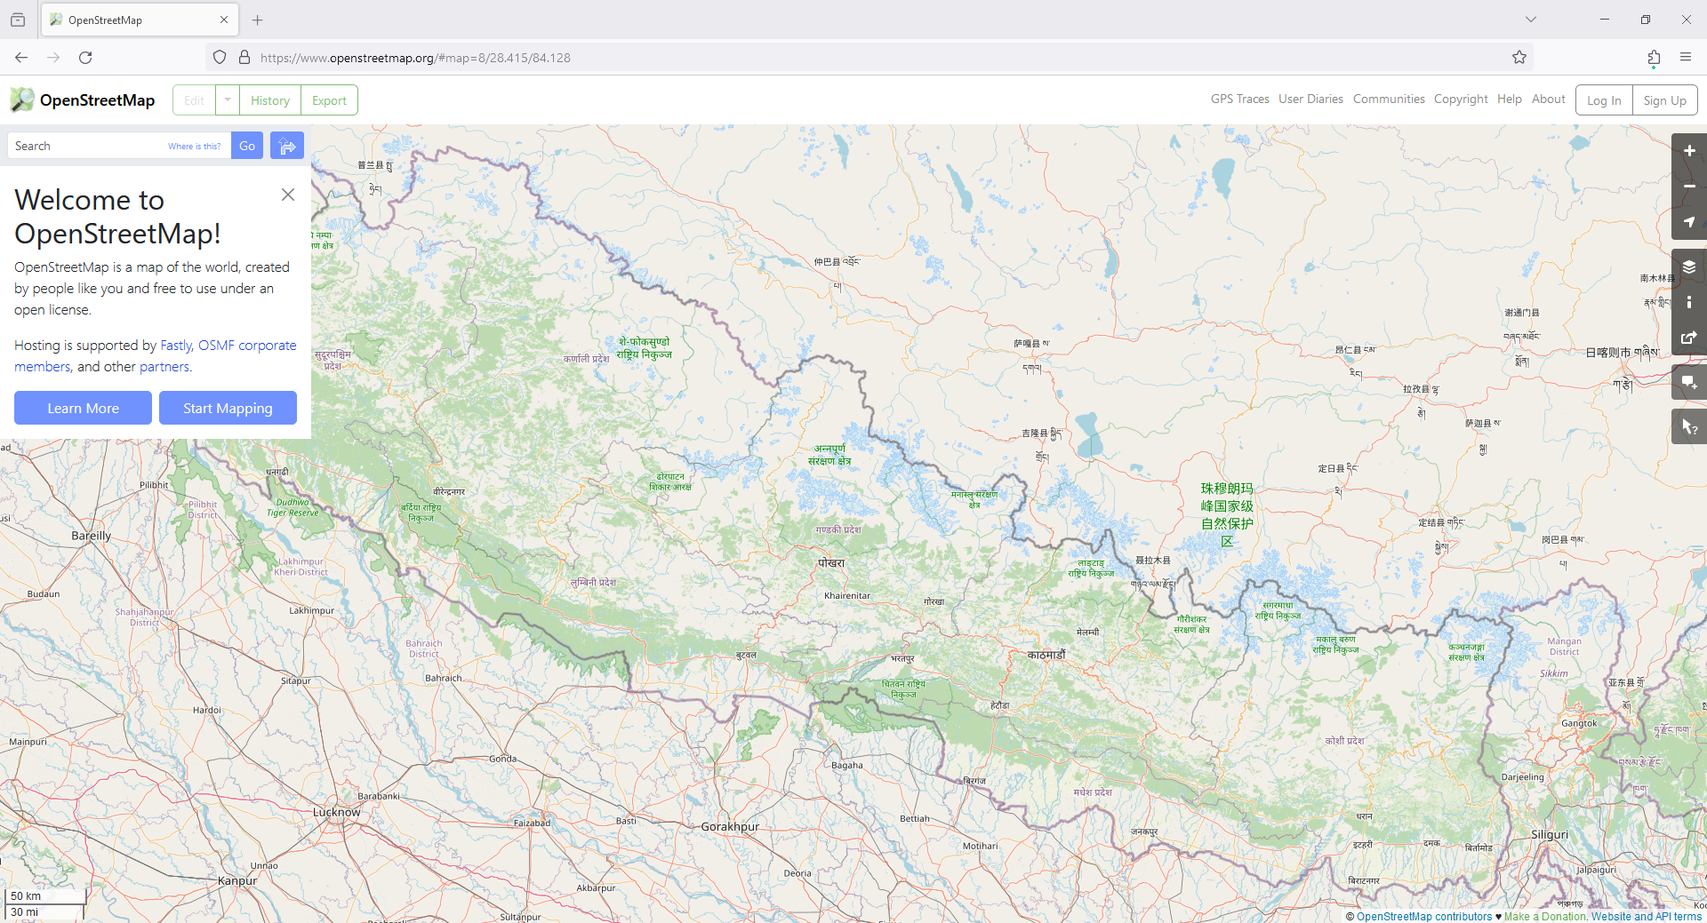Close the OpenStreetMap browser tab
This screenshot has height=923, width=1707.
(224, 20)
